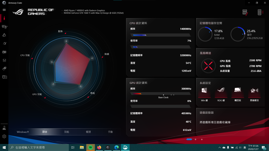The width and height of the screenshot is (269, 151).
Task: Select the 手動 manual mode
Action: pyautogui.click(x=110, y=132)
